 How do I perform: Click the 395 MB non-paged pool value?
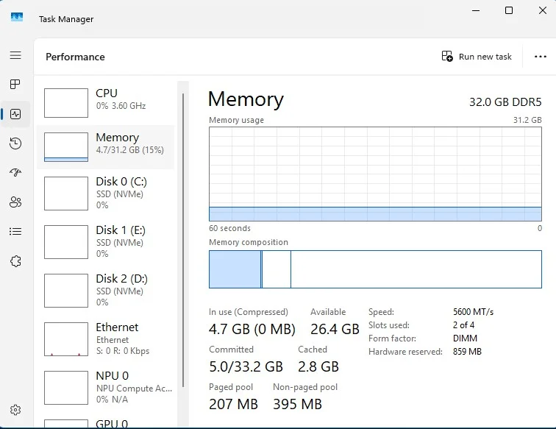(297, 404)
